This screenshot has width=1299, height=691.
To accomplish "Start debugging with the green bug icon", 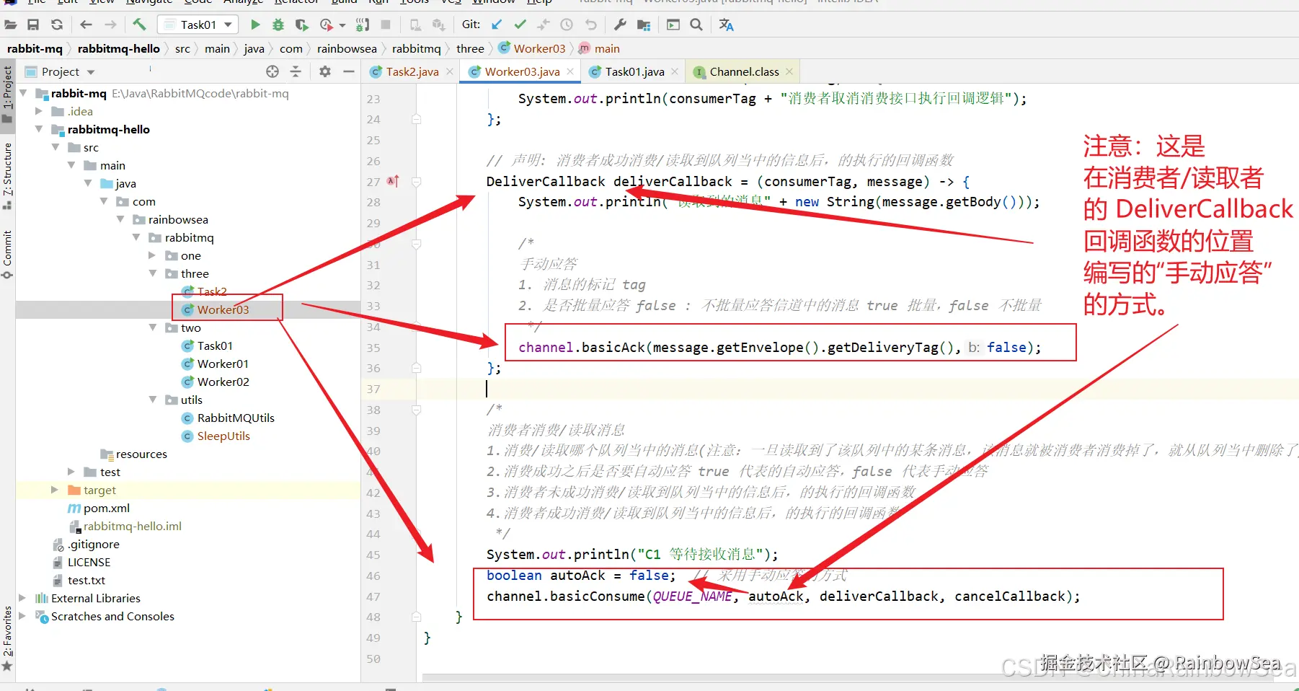I will 278,25.
